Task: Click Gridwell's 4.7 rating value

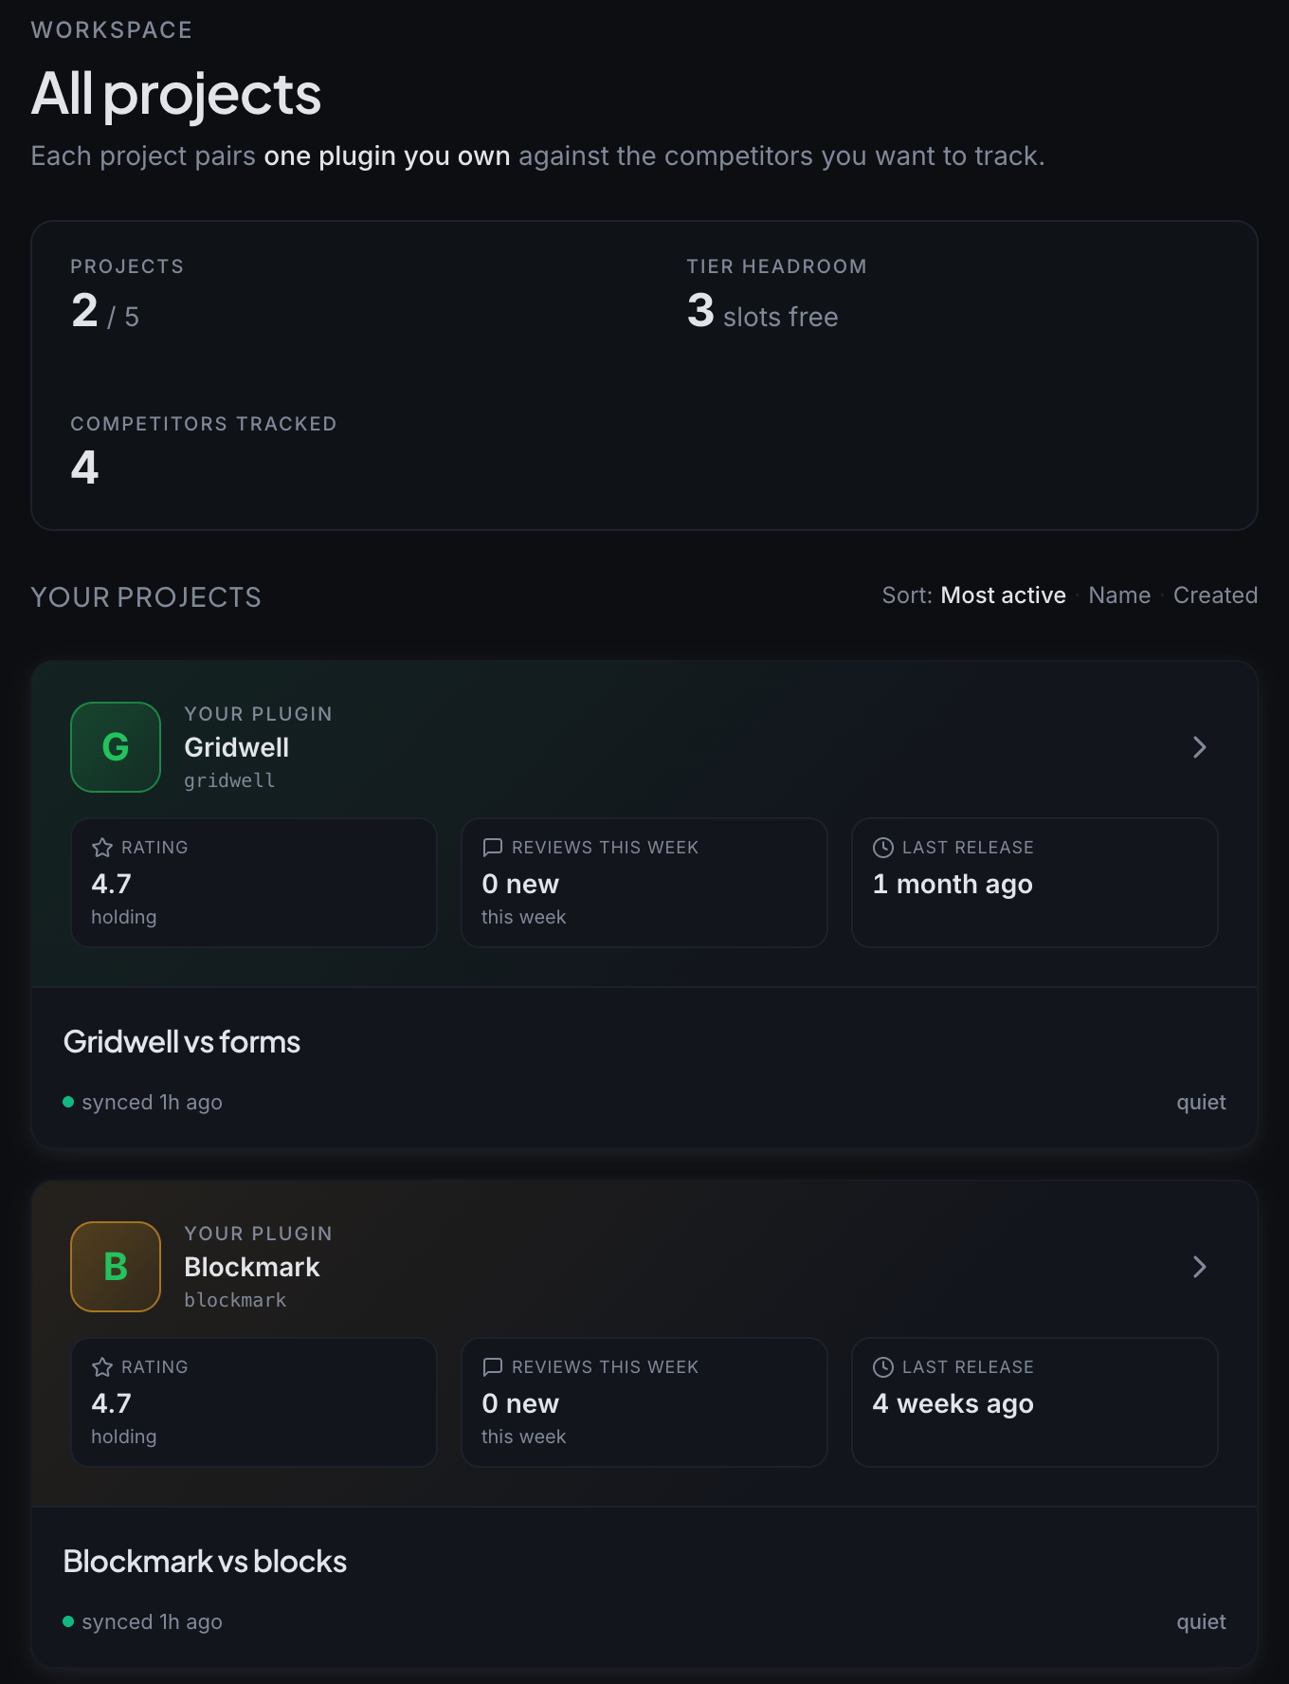Action: tap(112, 884)
